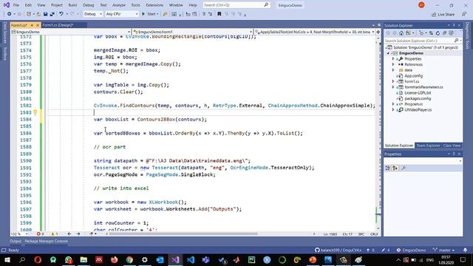473x266 pixels.
Task: Collapse the EmgucvDemo project node
Action: click(x=388, y=53)
